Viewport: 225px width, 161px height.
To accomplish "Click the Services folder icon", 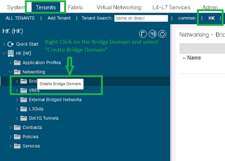I will pyautogui.click(x=17, y=146).
